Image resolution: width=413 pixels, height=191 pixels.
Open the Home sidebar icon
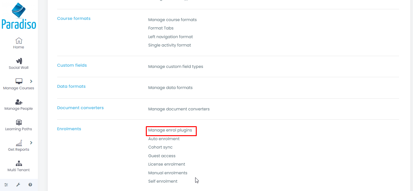tap(19, 41)
